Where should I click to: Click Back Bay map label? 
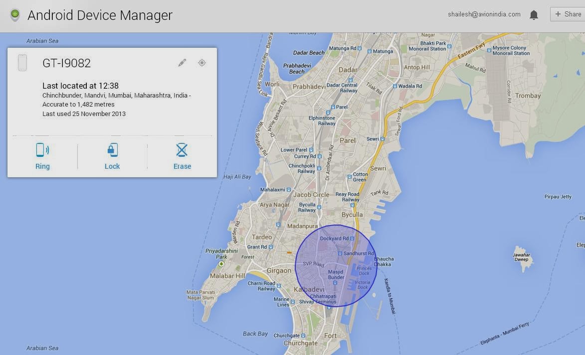255,334
